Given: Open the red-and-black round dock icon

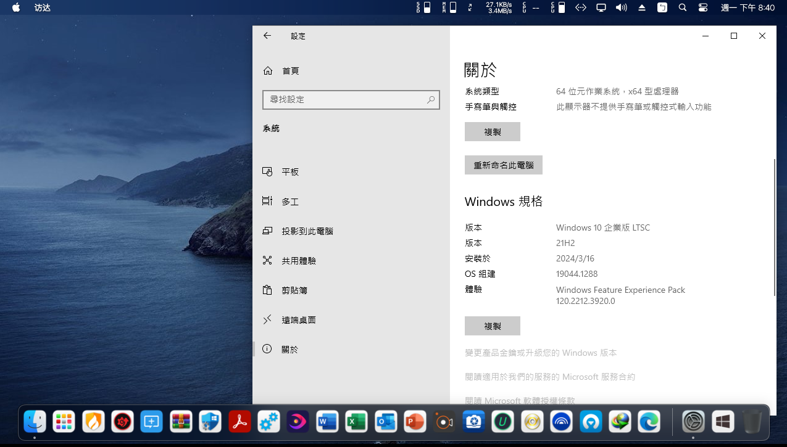Looking at the screenshot, I should tap(122, 422).
